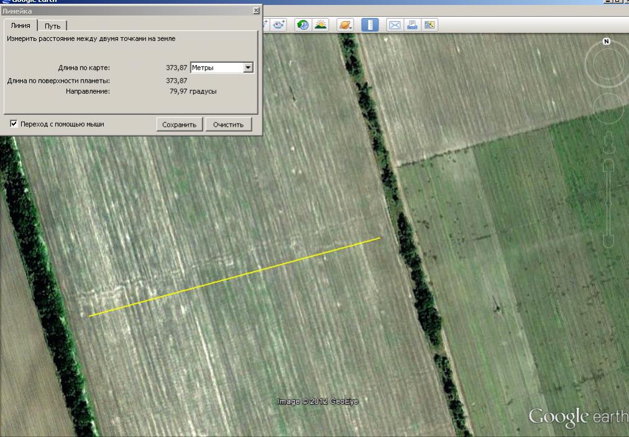Click the View in Google Maps icon
629x437 pixels.
[429, 25]
